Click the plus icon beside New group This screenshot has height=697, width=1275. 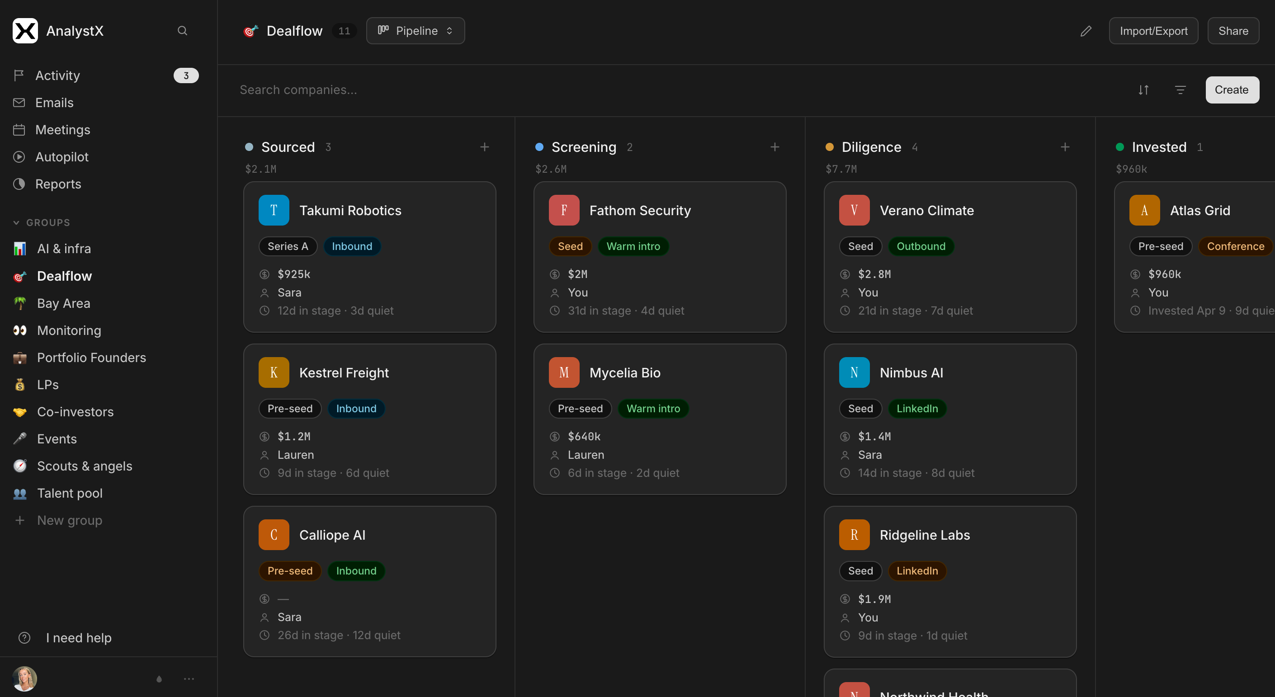(x=20, y=520)
